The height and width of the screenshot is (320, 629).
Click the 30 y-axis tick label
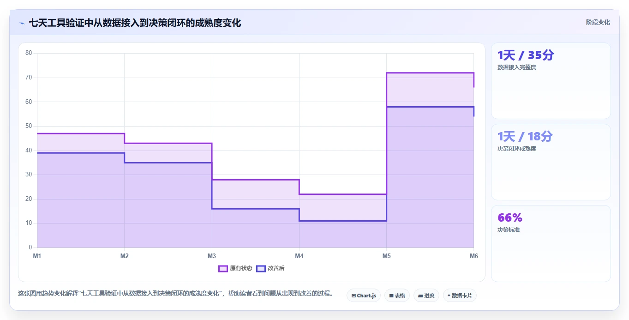point(29,175)
